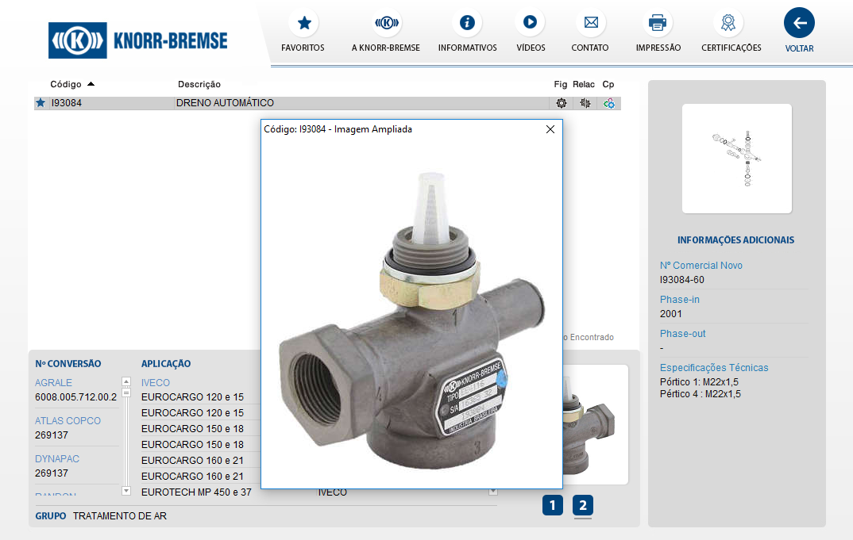Switch to image page 2

[x=583, y=505]
